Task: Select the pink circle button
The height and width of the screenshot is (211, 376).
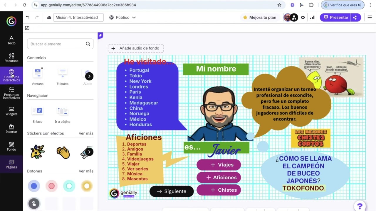Action: (x=52, y=186)
